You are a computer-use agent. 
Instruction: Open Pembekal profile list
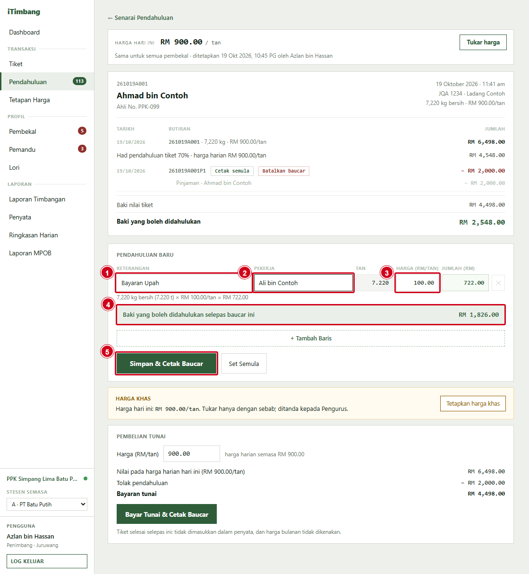click(23, 131)
